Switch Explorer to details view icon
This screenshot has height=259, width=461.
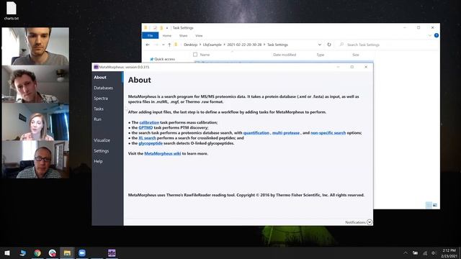coord(429,205)
